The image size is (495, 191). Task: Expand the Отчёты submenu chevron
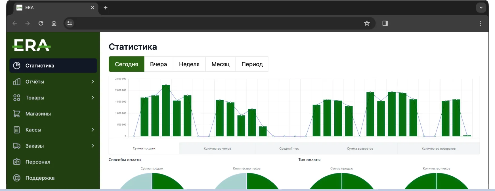(x=93, y=82)
